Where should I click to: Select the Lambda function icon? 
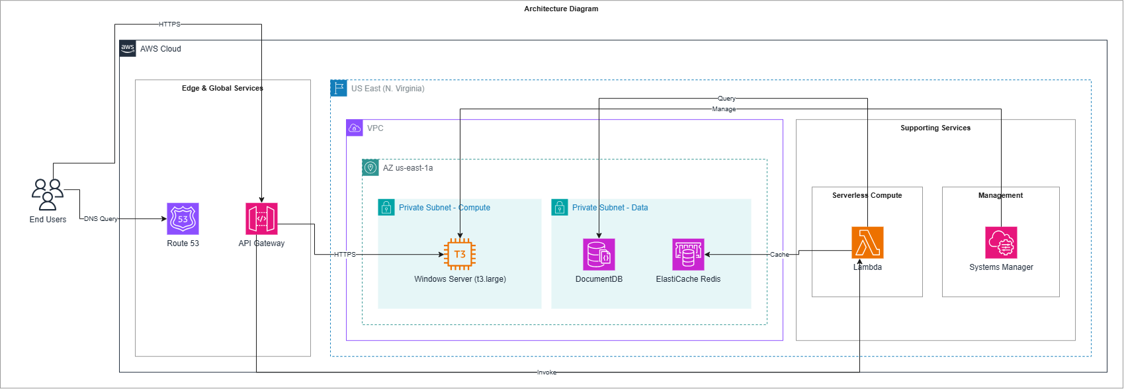point(867,243)
